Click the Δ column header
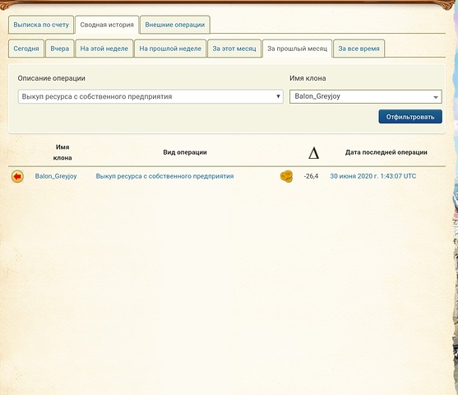 [x=314, y=153]
